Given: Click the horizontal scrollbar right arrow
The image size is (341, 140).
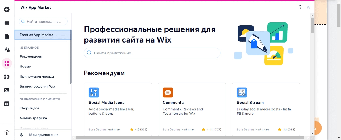Looking at the screenshot, I should point(308,138).
